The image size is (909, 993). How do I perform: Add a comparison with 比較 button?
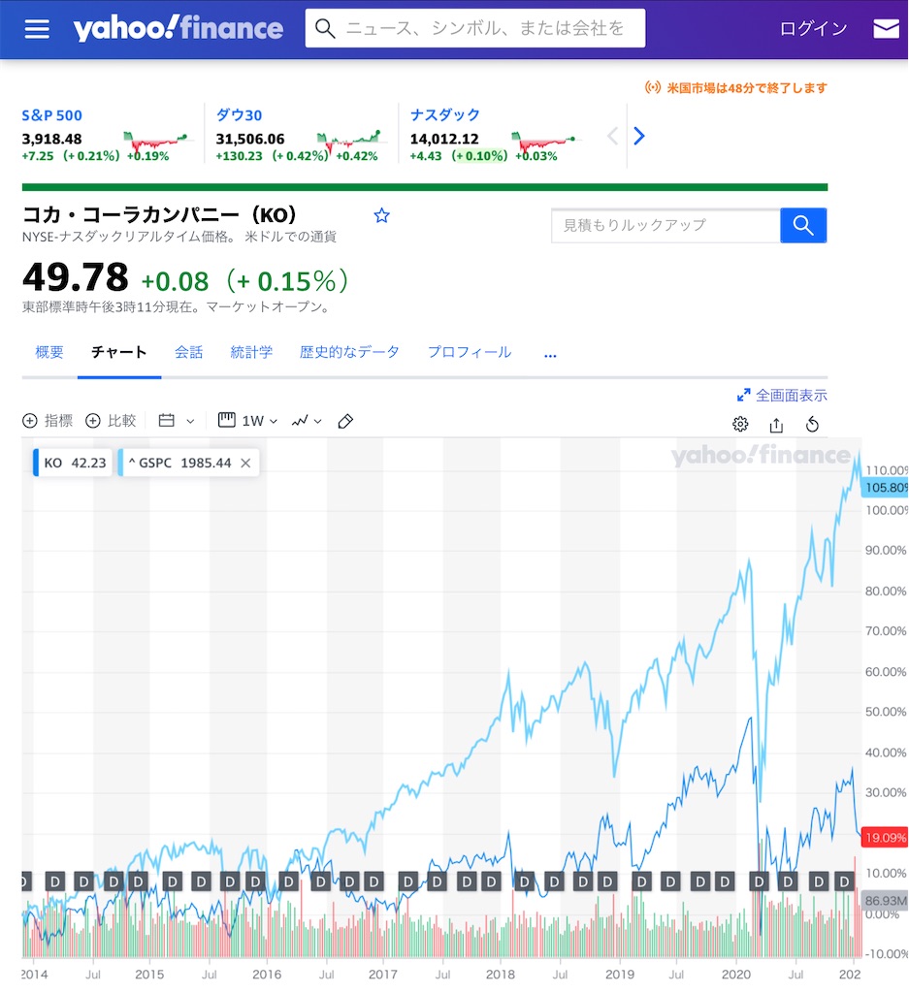click(x=111, y=421)
